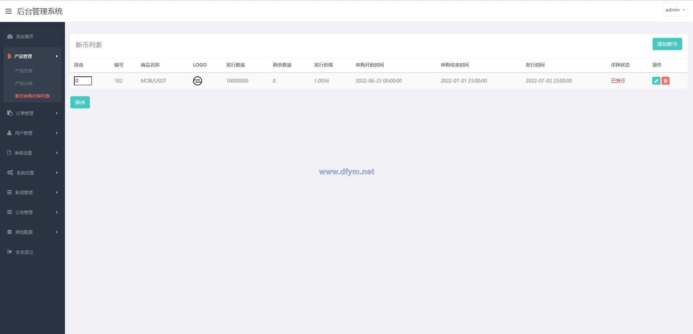Click the 申购结束时间 column header
The image size is (693, 334).
pos(455,65)
